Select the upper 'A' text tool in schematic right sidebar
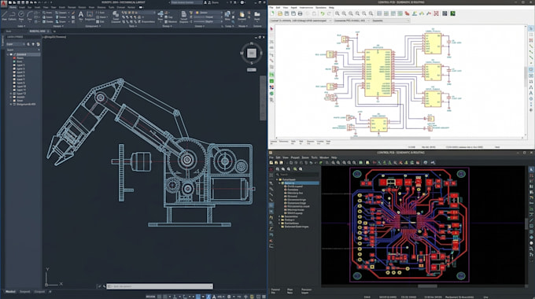The width and height of the screenshot is (535, 299). click(x=531, y=87)
